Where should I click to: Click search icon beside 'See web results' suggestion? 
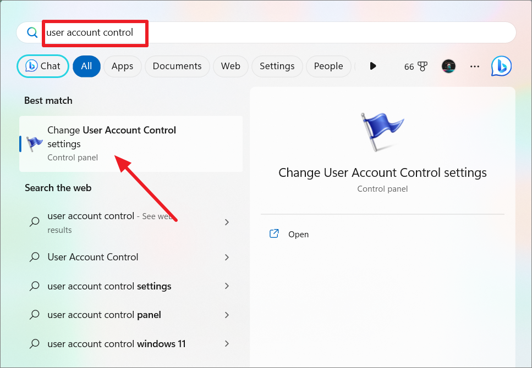[x=34, y=222]
